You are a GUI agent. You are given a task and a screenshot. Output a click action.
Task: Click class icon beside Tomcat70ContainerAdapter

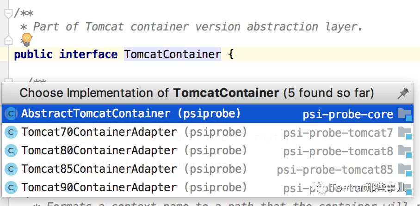11,133
